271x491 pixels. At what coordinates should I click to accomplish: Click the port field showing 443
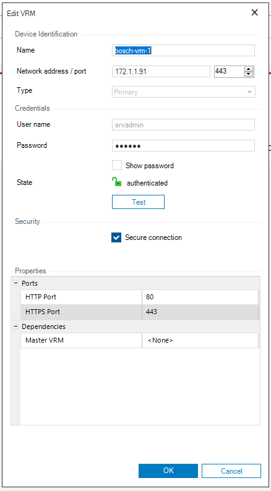[x=230, y=71]
